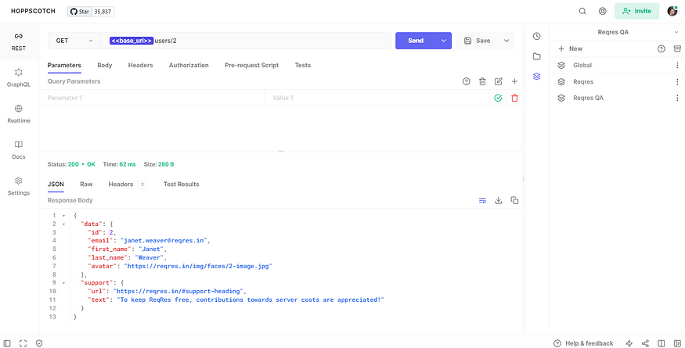This screenshot has width=685, height=348.
Task: Toggle Parameter 1 active checkmark
Action: click(x=498, y=98)
